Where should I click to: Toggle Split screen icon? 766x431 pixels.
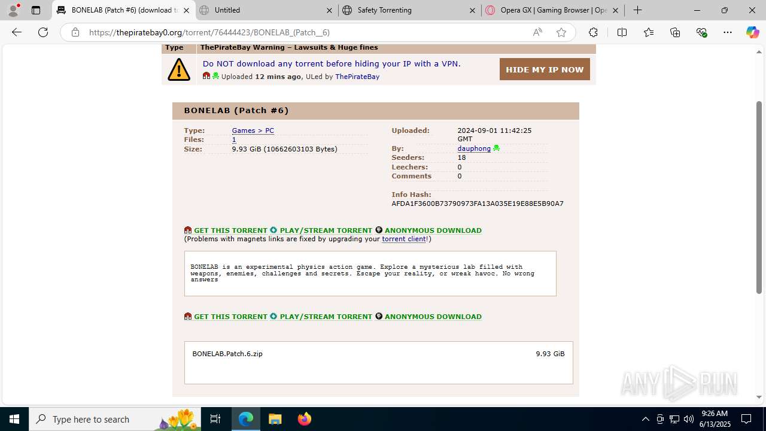622,32
